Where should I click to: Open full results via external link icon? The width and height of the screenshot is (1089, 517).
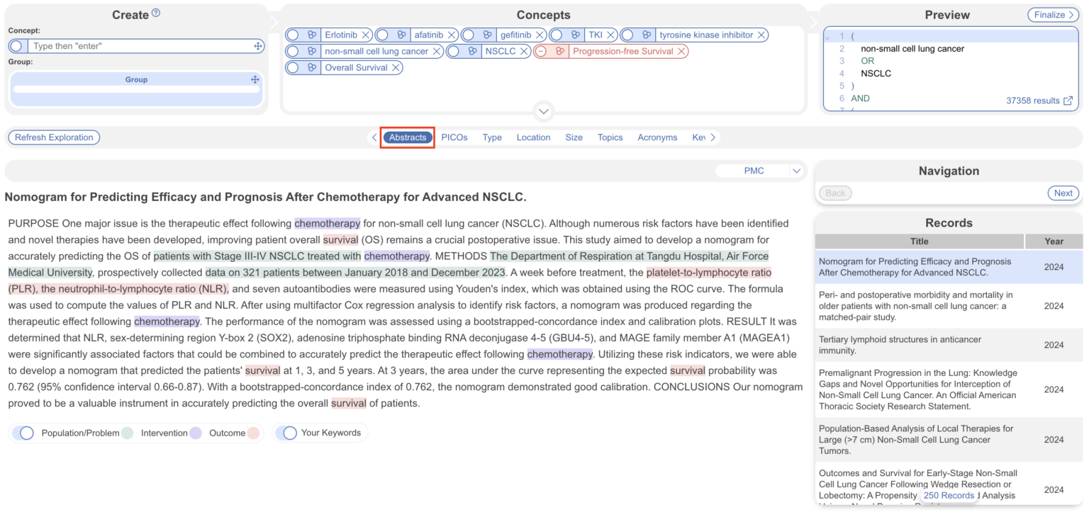[x=1067, y=100]
